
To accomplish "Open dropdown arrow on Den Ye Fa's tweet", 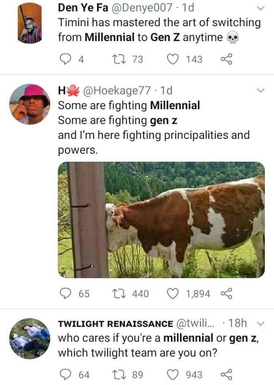I will [261, 8].
